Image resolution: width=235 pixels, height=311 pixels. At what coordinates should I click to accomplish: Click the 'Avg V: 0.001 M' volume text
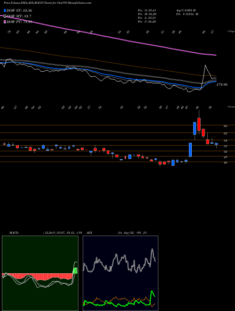pyautogui.click(x=186, y=10)
